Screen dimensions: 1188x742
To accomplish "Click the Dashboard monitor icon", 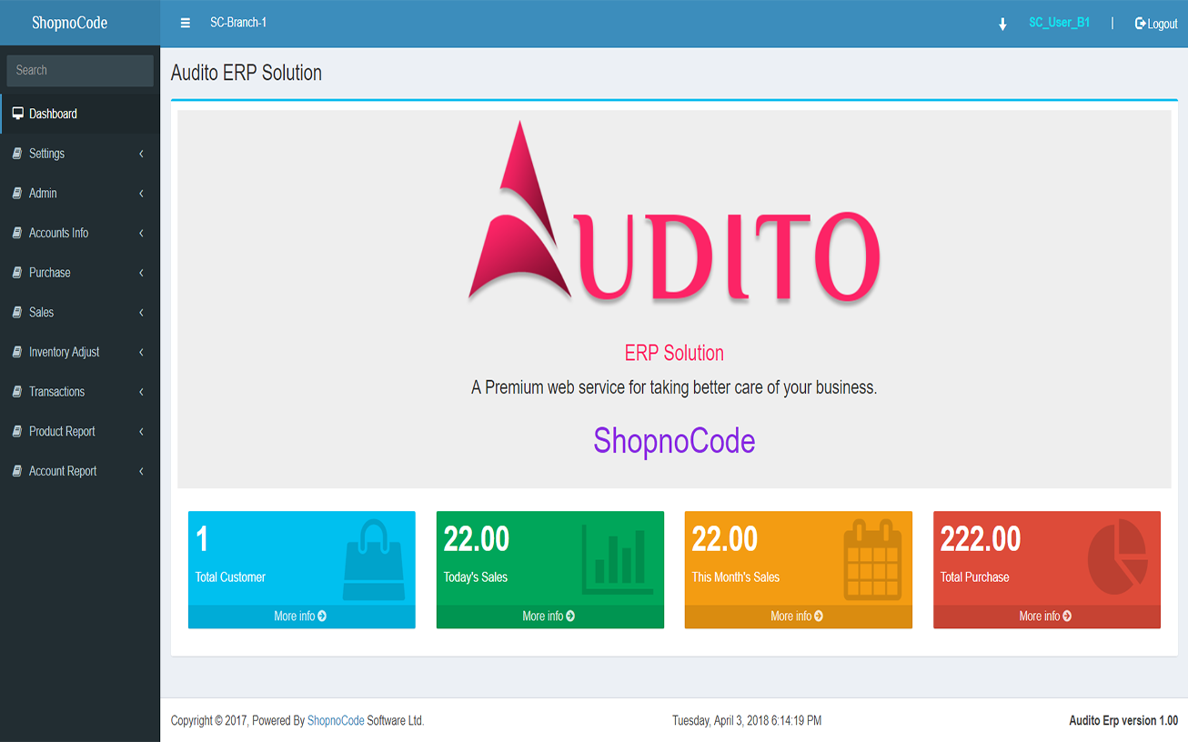I will point(17,114).
